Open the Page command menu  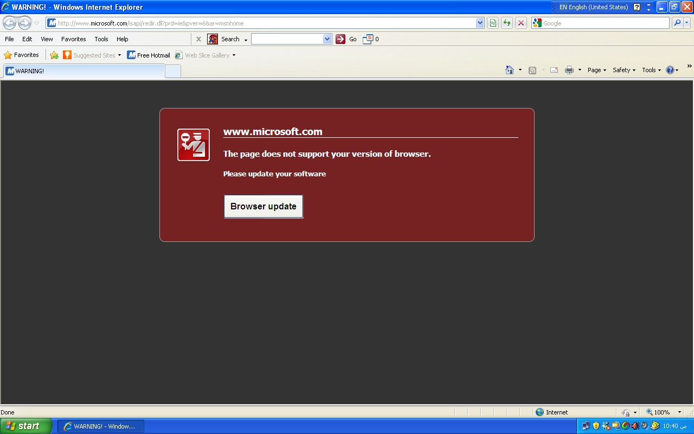tap(597, 70)
